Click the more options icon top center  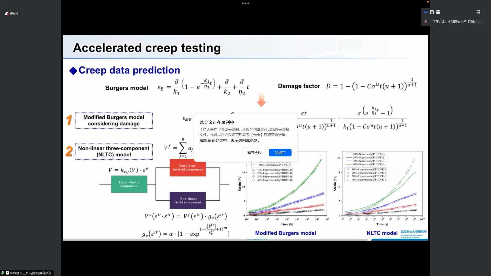click(x=245, y=3)
